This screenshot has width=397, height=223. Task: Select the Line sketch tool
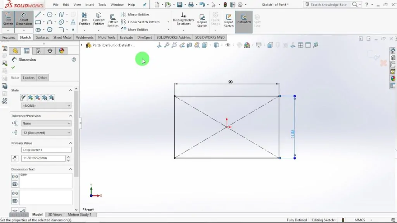pyautogui.click(x=38, y=14)
